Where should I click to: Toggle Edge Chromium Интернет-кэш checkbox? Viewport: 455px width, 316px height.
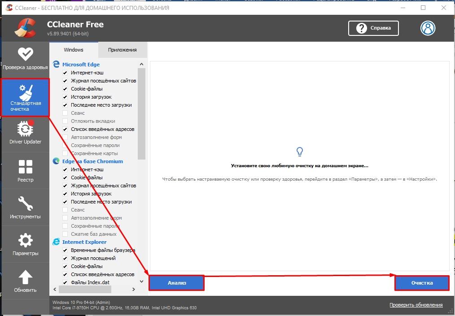[x=65, y=169]
